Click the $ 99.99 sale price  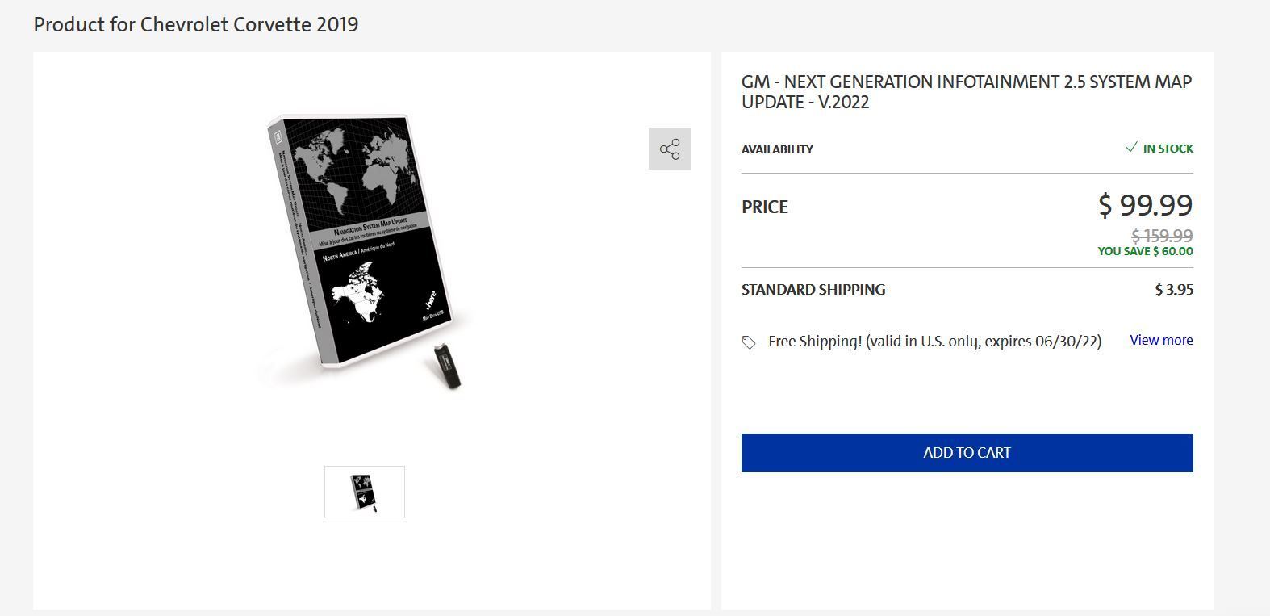[x=1145, y=205]
